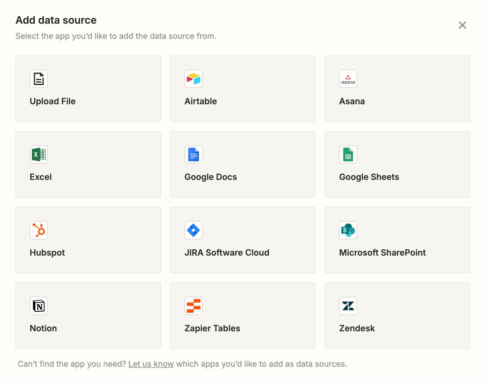Click the Microsoft SharePoint icon
Screen dimensions: 487x381
348,230
